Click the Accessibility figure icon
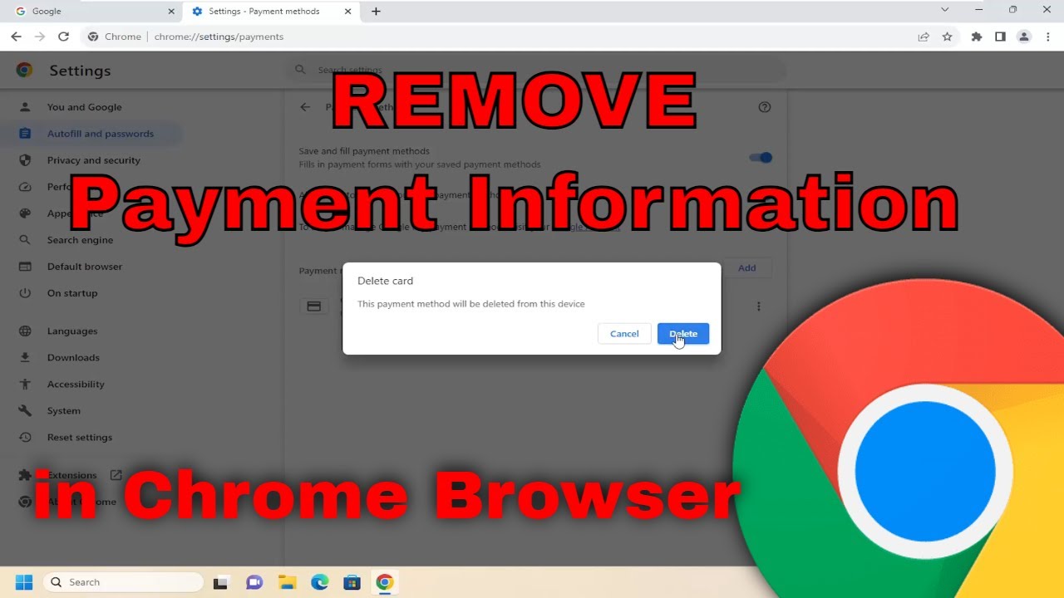Viewport: 1064px width, 598px height. (25, 384)
